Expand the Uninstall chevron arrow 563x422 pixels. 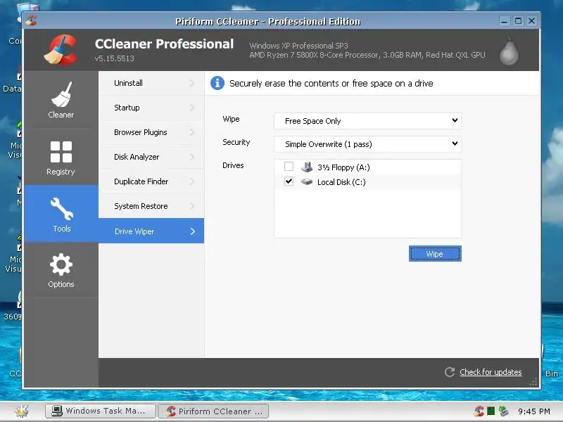tap(192, 83)
